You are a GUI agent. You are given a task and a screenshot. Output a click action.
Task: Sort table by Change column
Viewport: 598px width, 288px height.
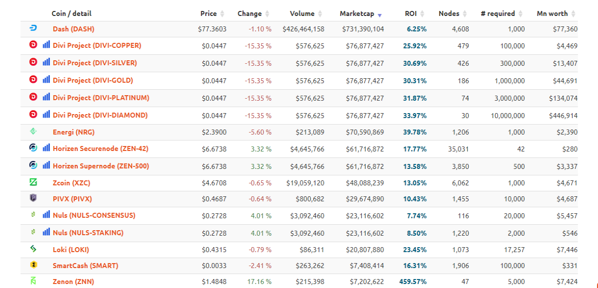pyautogui.click(x=253, y=13)
